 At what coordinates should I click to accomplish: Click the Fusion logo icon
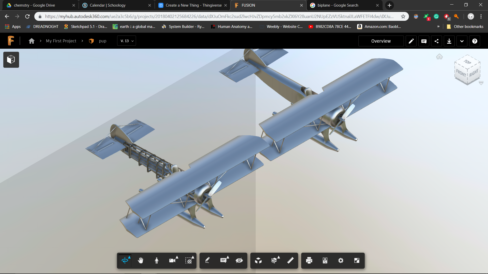coord(11,41)
